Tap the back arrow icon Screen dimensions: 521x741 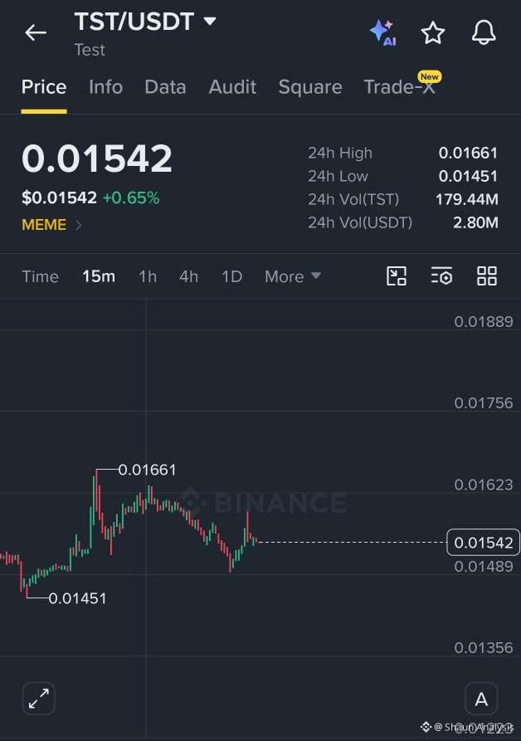coord(36,32)
